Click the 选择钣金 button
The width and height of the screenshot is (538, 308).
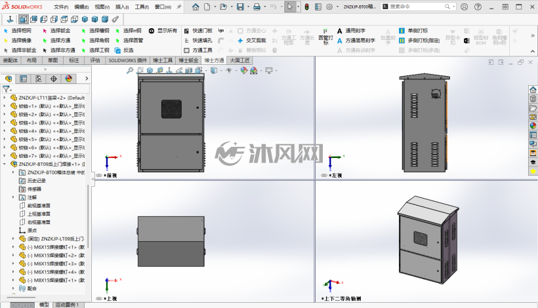click(56, 31)
